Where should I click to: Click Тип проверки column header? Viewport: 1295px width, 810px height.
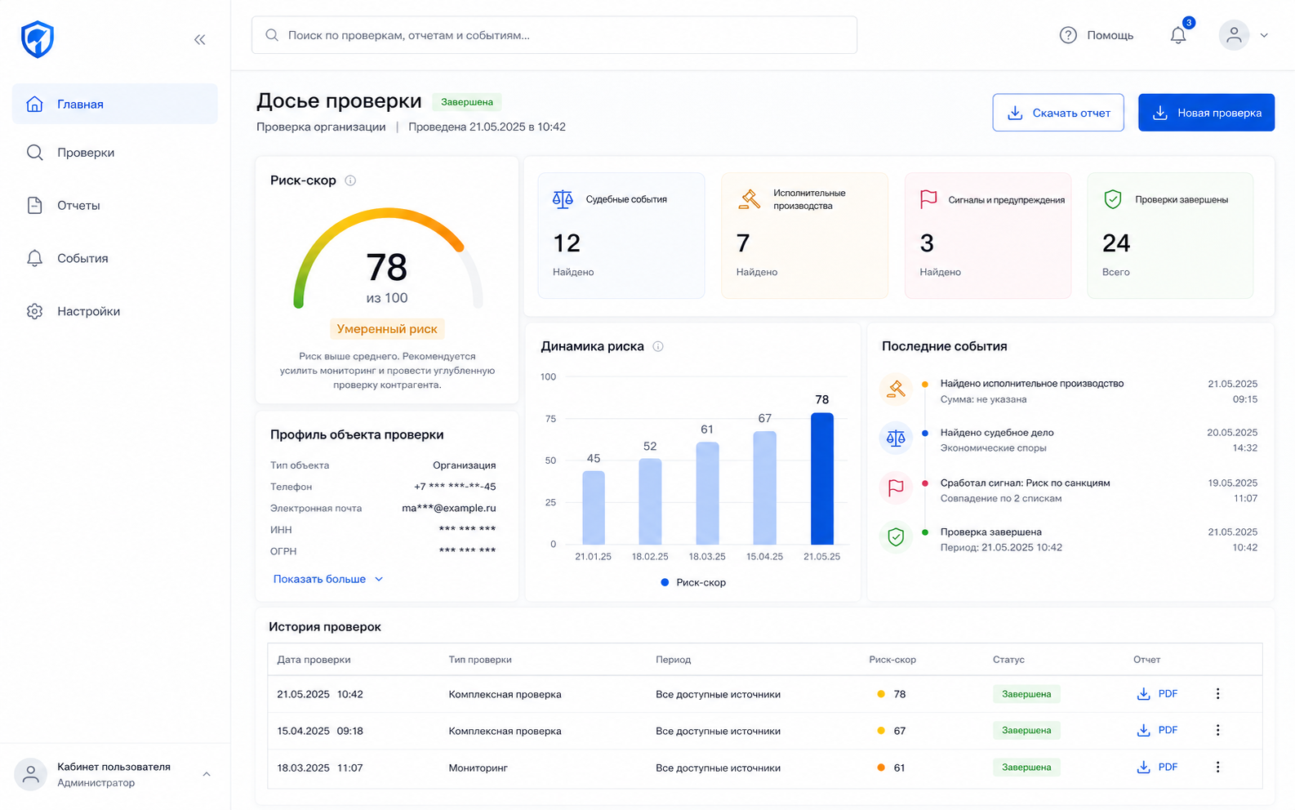click(x=480, y=660)
